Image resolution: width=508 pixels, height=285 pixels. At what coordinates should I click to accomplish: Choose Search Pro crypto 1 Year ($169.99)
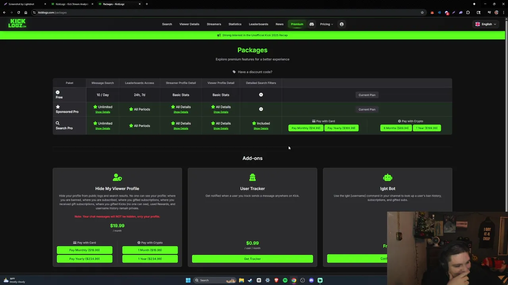coord(427,128)
